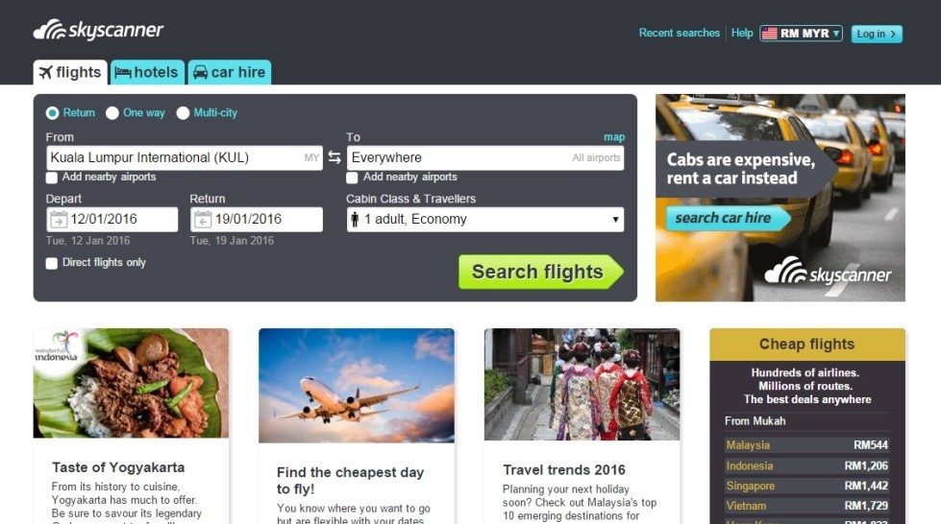Open the map link above destination
This screenshot has width=941, height=524.
click(614, 137)
